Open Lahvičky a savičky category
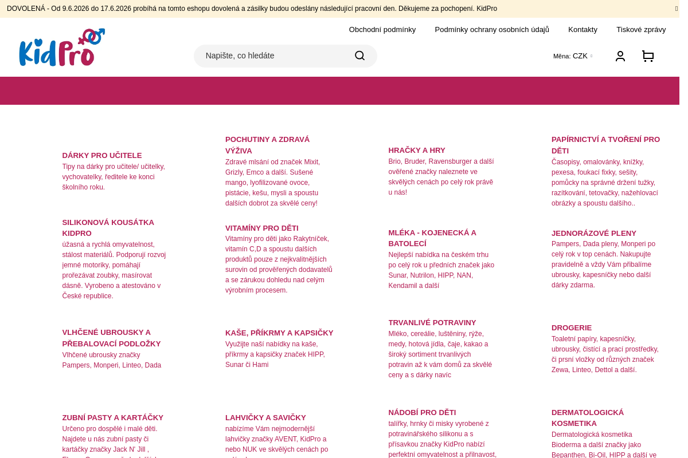Screen dimensions: 688x458 pyautogui.click(x=265, y=417)
